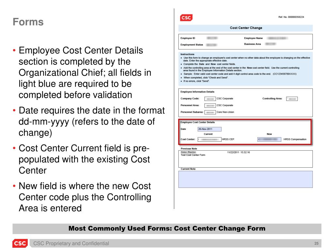Click the New Cost Center input field
The height and width of the screenshot is (250, 334).
[x=269, y=139]
